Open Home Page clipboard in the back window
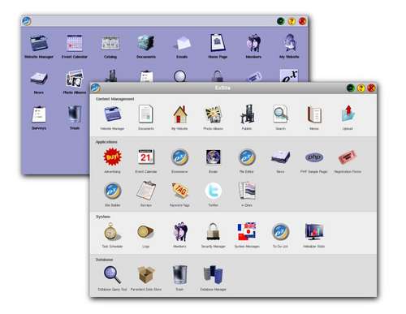Image resolution: width=406 pixels, height=314 pixels. click(218, 43)
